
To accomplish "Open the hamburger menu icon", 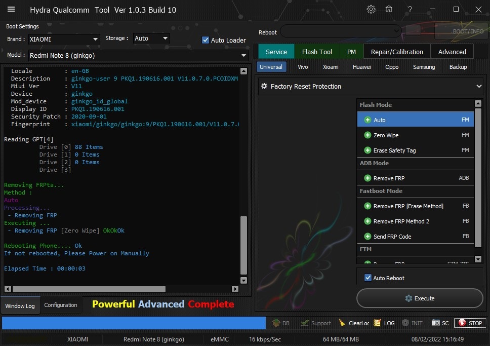I will (x=11, y=10).
